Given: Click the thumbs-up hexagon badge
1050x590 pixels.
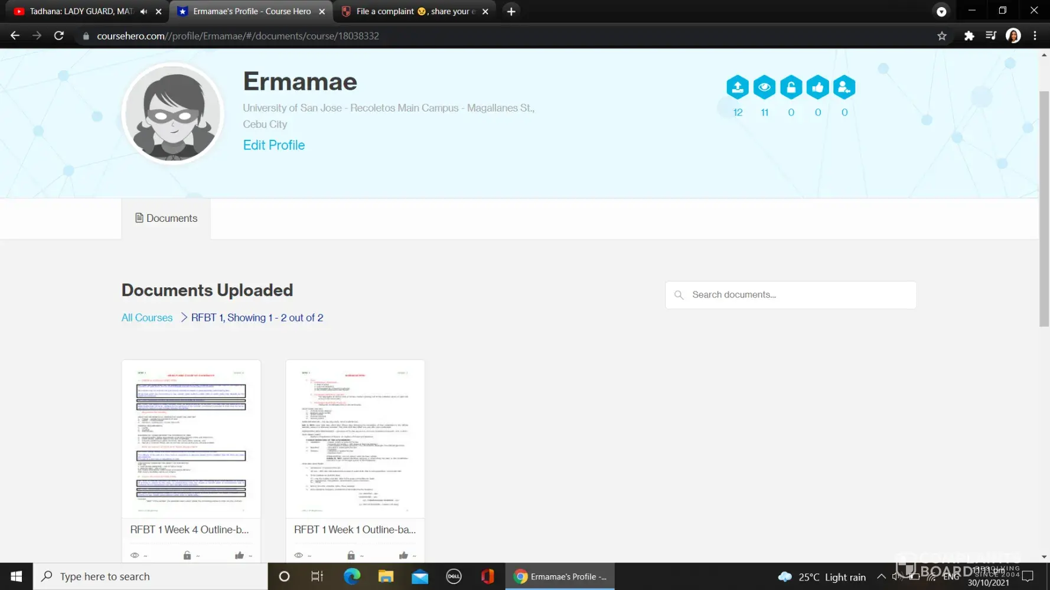Looking at the screenshot, I should [x=817, y=87].
